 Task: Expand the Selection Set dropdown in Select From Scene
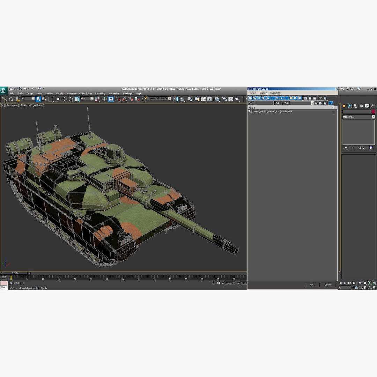coord(312,103)
